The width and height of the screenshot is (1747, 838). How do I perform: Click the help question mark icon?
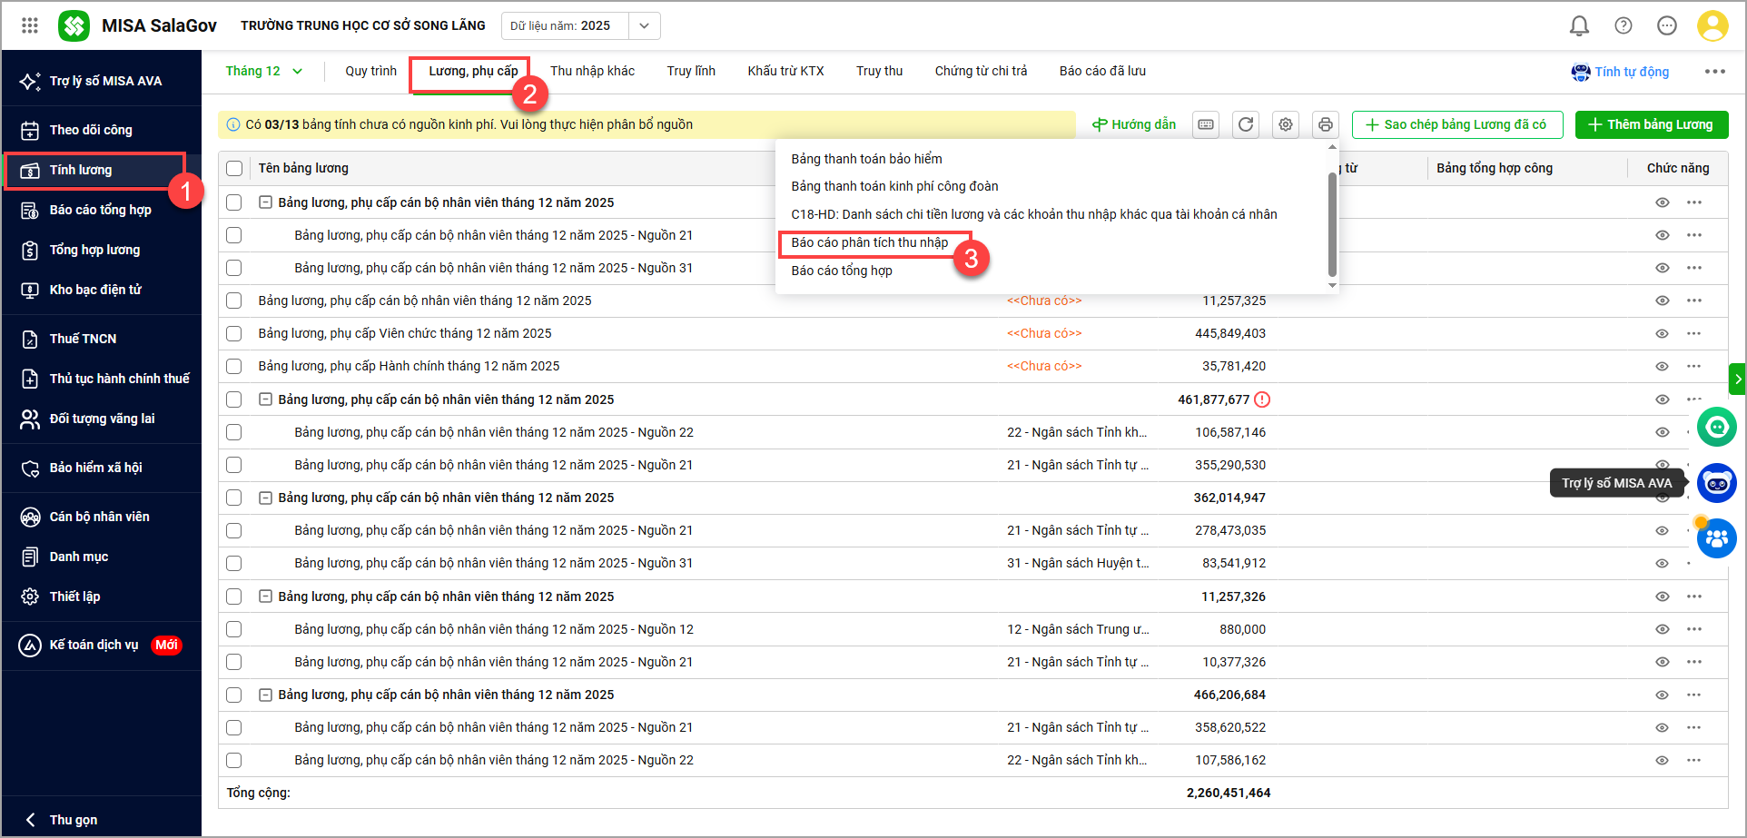pos(1624,26)
